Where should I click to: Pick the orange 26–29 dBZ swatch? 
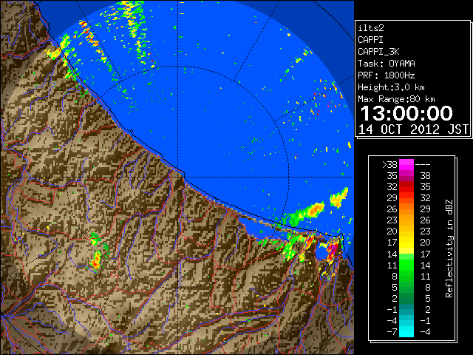406,209
